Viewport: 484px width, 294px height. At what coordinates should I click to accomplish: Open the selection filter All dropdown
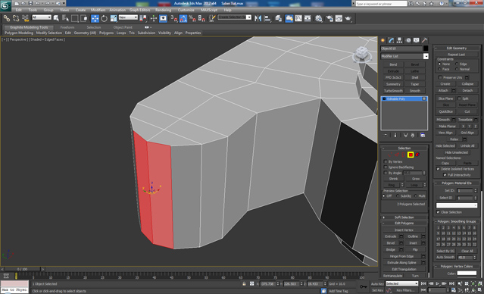coord(42,17)
